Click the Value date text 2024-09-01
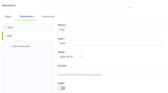The image size is (168, 93). (66, 57)
